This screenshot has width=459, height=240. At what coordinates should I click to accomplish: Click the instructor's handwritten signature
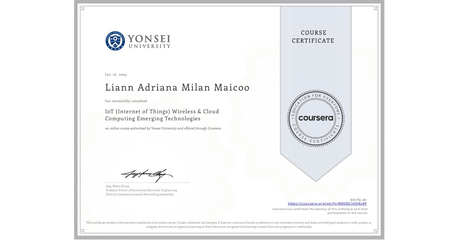(x=147, y=175)
